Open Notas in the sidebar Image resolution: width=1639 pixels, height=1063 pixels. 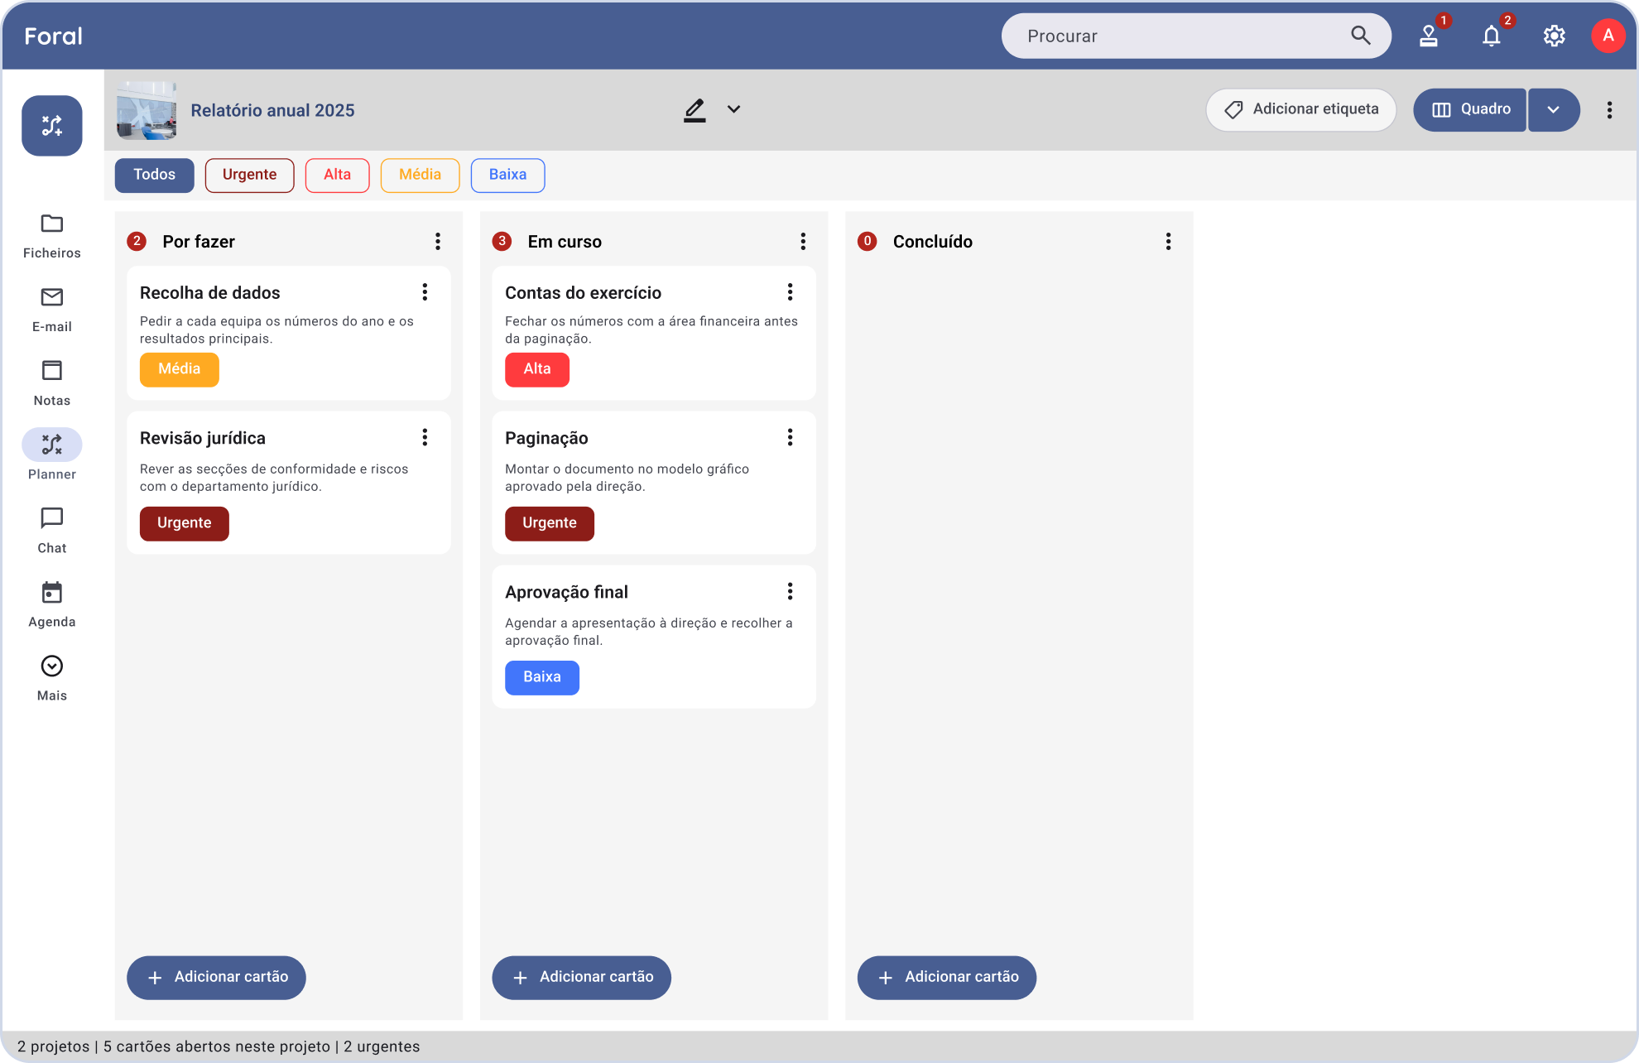pyautogui.click(x=51, y=383)
